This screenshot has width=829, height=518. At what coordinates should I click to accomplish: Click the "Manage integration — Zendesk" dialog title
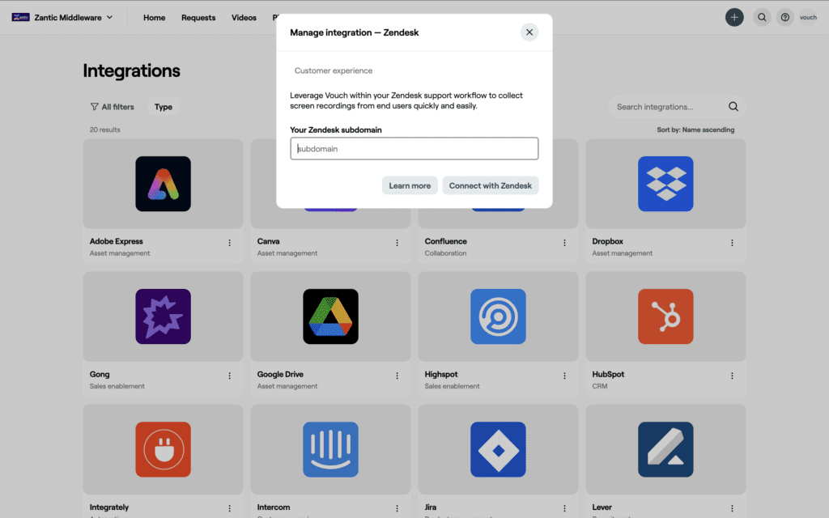pos(355,32)
